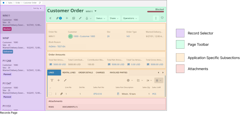Open the RISKS attachments tab
The width and height of the screenshot is (240, 115).
click(51, 107)
